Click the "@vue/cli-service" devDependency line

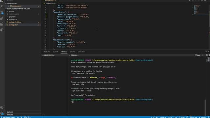tap(71, 42)
